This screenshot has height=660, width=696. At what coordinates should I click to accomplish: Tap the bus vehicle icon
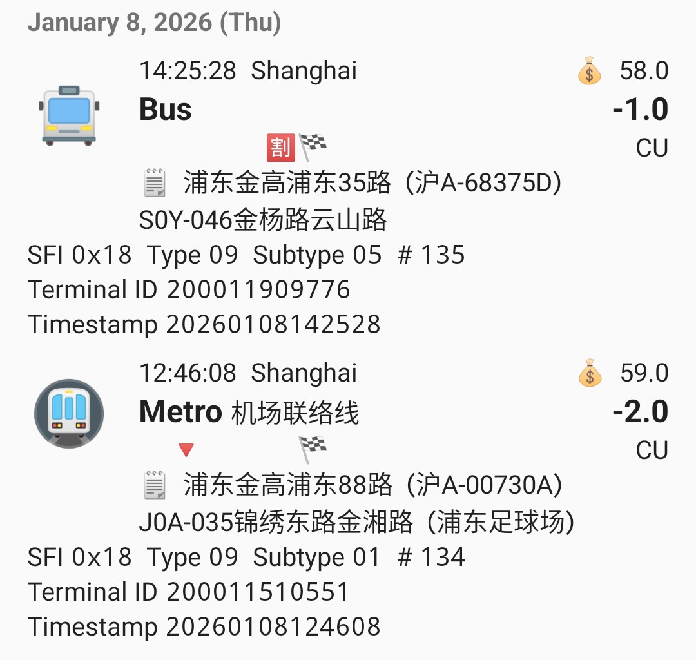(69, 113)
